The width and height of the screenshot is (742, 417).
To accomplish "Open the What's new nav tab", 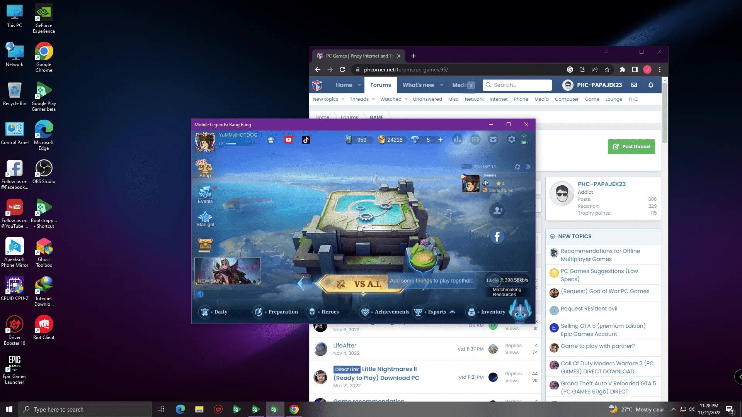I will 418,85.
